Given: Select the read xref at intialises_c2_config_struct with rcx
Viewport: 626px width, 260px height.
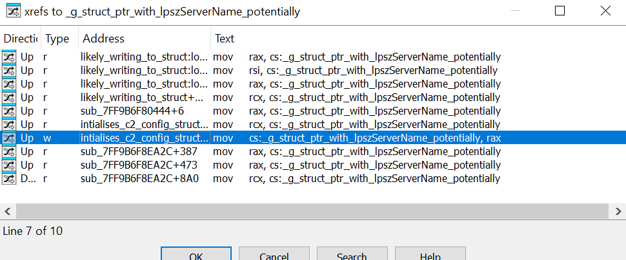Looking at the screenshot, I should (145, 124).
